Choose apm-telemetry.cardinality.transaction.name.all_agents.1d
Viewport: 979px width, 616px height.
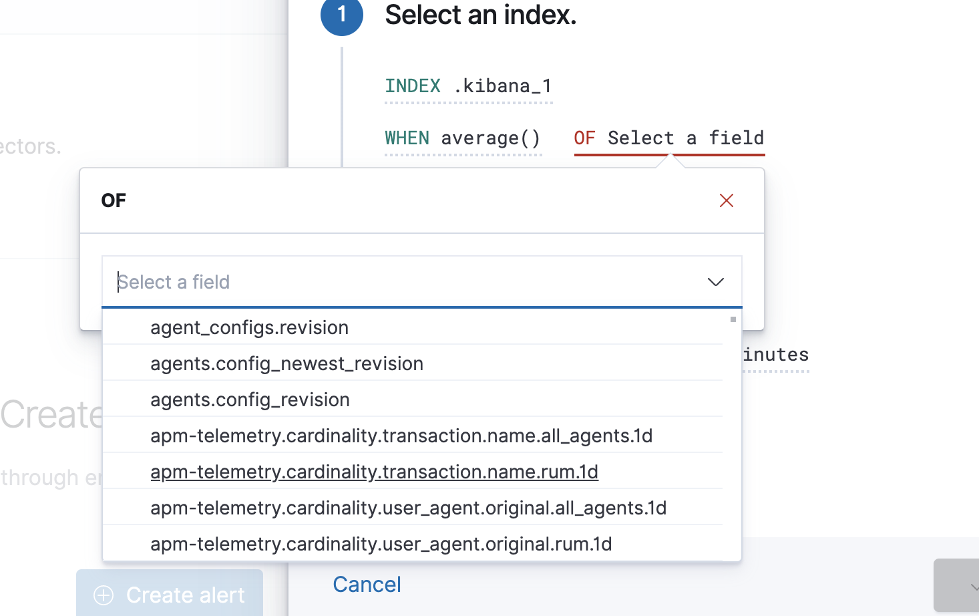tap(401, 436)
